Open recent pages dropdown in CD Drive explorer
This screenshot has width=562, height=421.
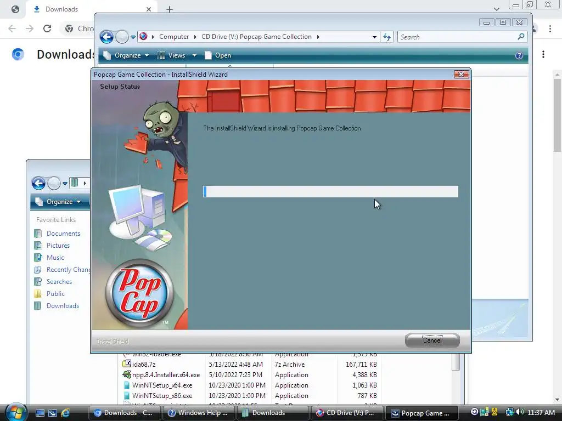click(x=133, y=37)
